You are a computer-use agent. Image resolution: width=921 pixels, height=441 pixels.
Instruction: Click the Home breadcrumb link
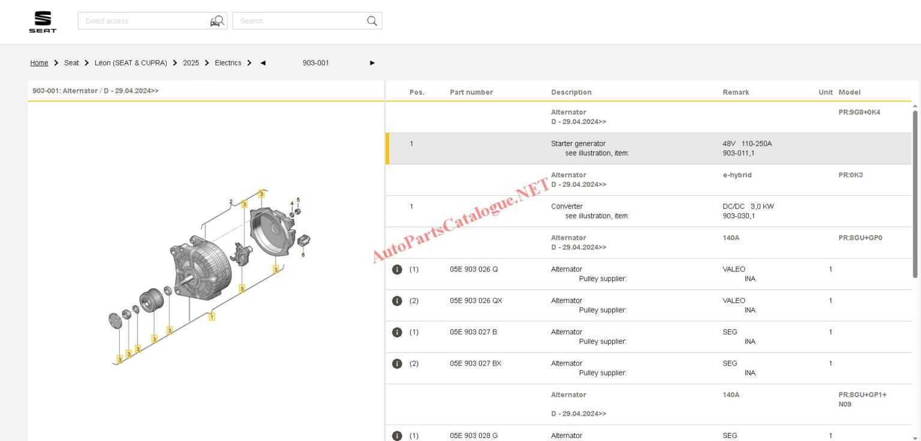[x=39, y=63]
